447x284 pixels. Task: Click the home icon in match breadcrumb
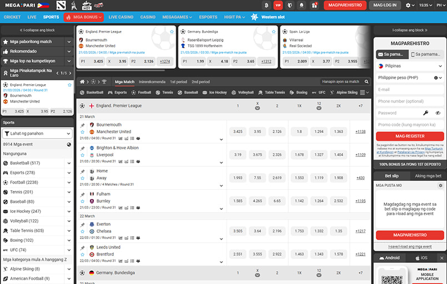pyautogui.click(x=82, y=82)
